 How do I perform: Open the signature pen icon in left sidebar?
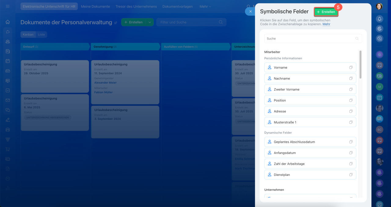click(8, 120)
